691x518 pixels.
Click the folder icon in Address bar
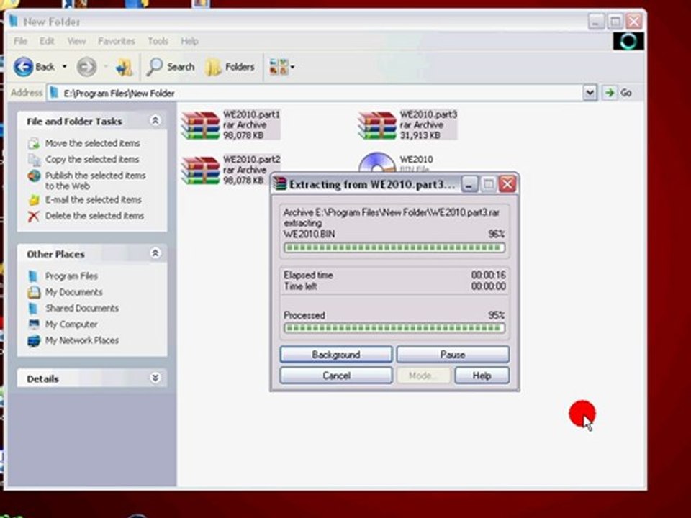[x=54, y=93]
